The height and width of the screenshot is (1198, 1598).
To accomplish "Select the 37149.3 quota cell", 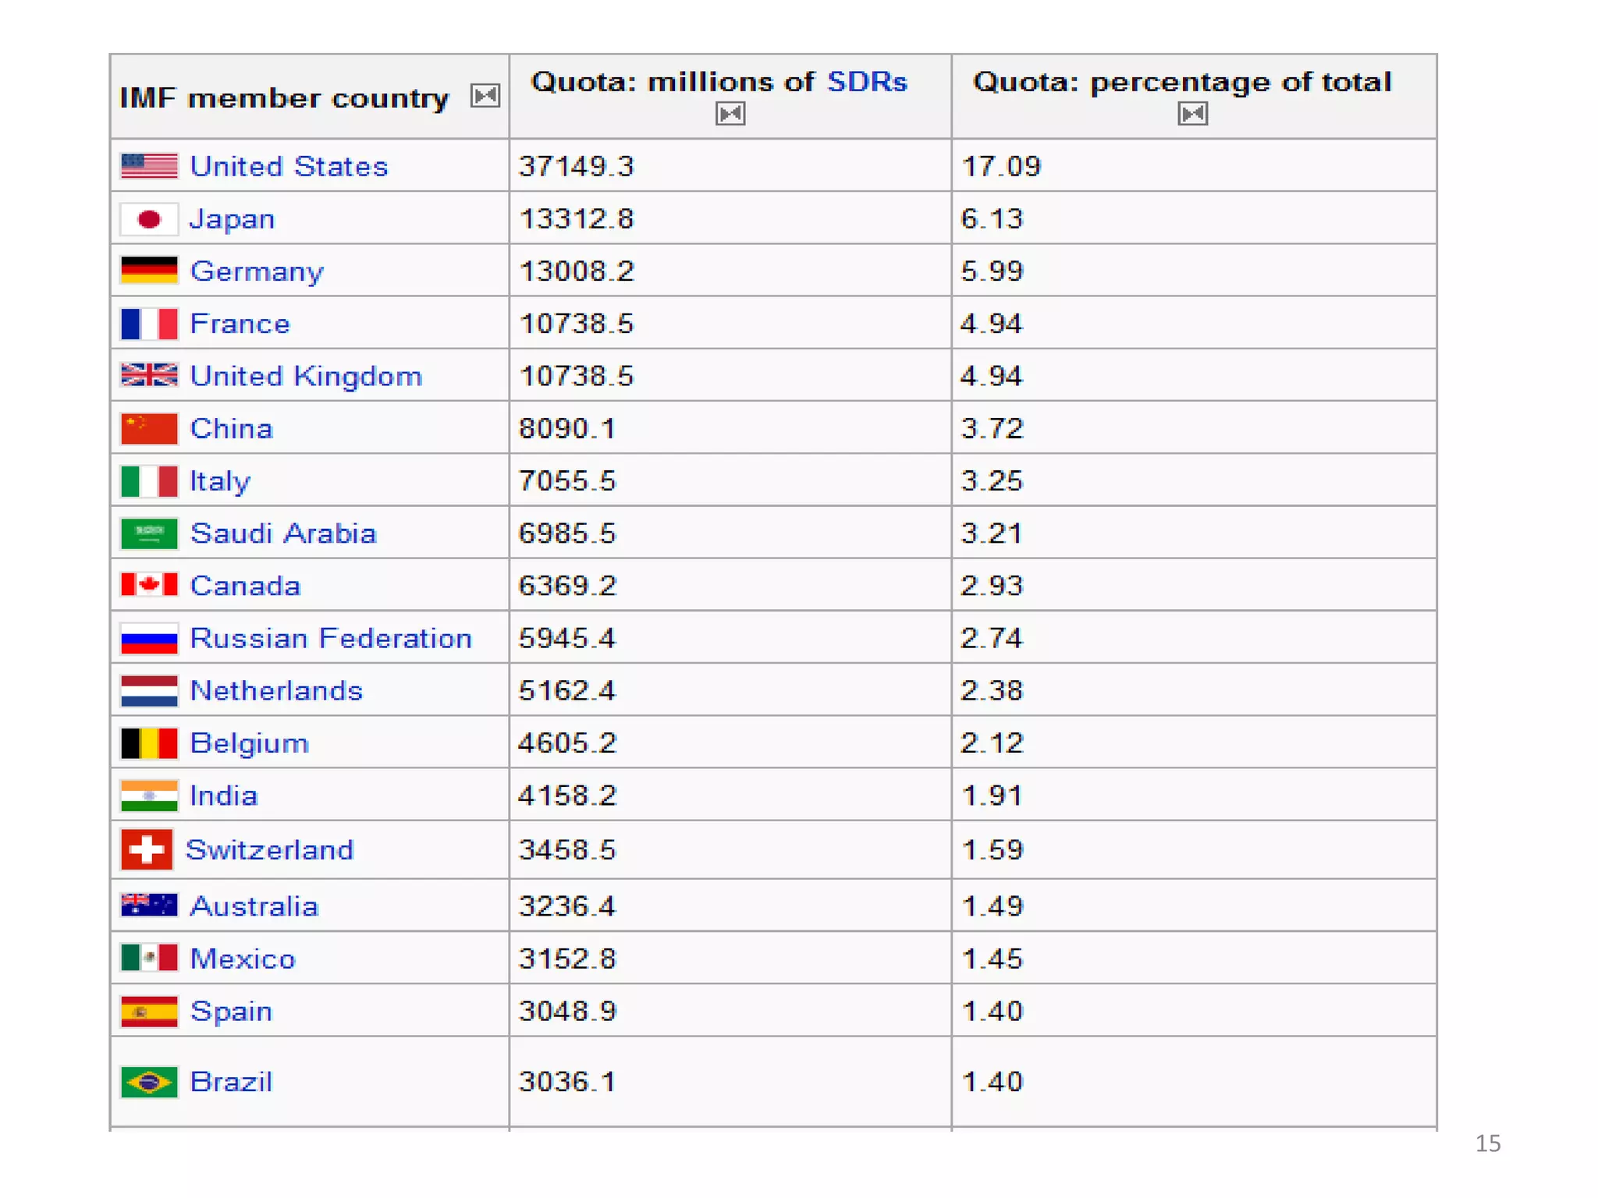I will 577,166.
